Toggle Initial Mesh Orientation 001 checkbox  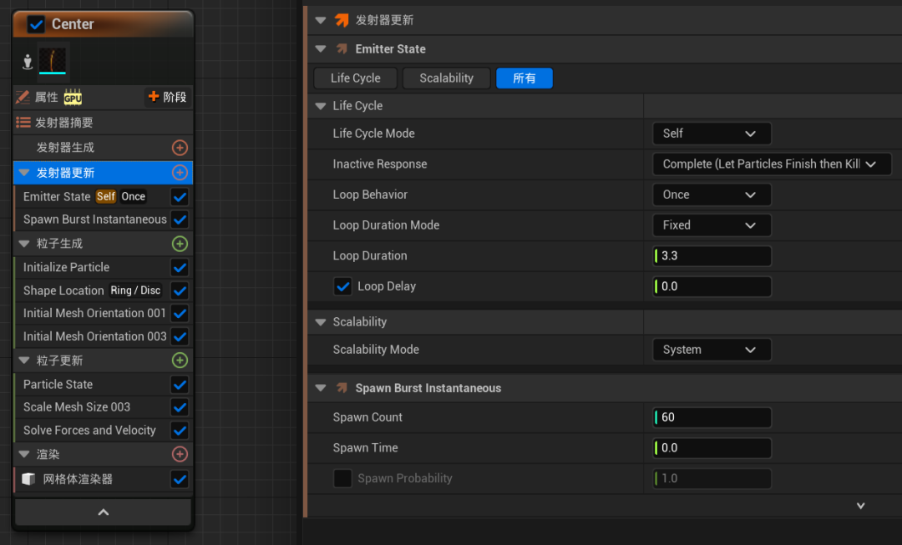tap(180, 313)
